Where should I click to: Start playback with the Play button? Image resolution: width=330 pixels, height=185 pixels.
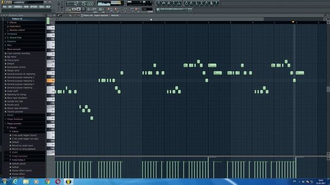tap(74, 9)
